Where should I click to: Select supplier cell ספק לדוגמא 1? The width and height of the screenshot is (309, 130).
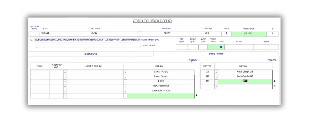(x=161, y=72)
